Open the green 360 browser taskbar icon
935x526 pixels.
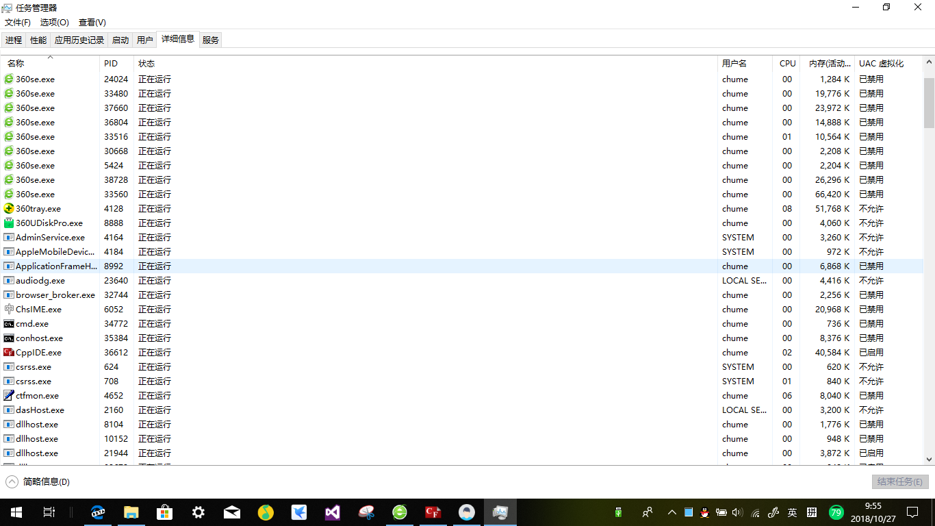[x=400, y=512]
